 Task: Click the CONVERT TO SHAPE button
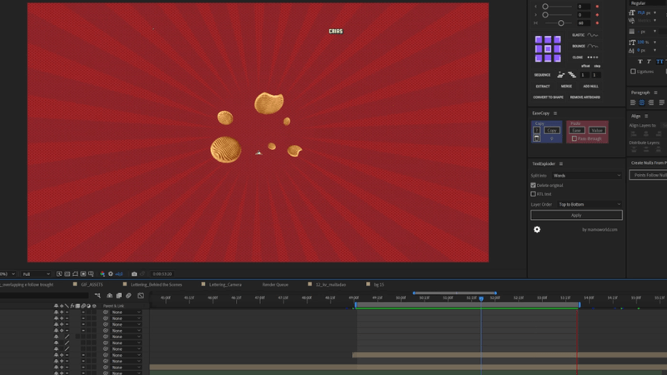coord(549,97)
